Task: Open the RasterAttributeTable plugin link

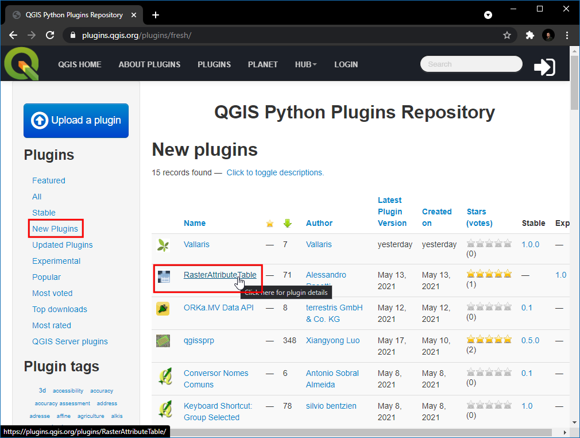Action: (x=219, y=275)
